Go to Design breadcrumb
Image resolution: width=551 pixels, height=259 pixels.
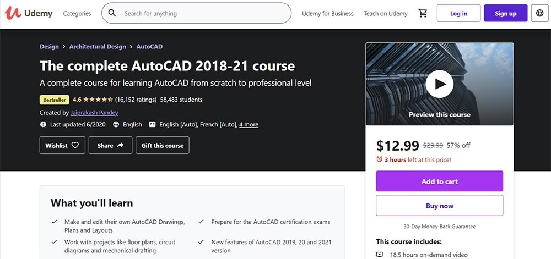tap(49, 46)
